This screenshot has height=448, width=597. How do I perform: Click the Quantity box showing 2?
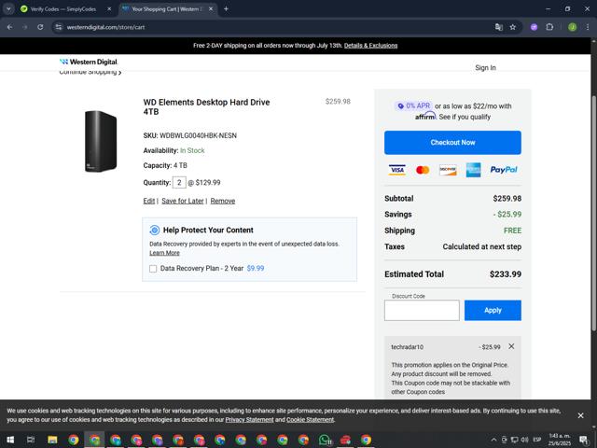pos(179,183)
